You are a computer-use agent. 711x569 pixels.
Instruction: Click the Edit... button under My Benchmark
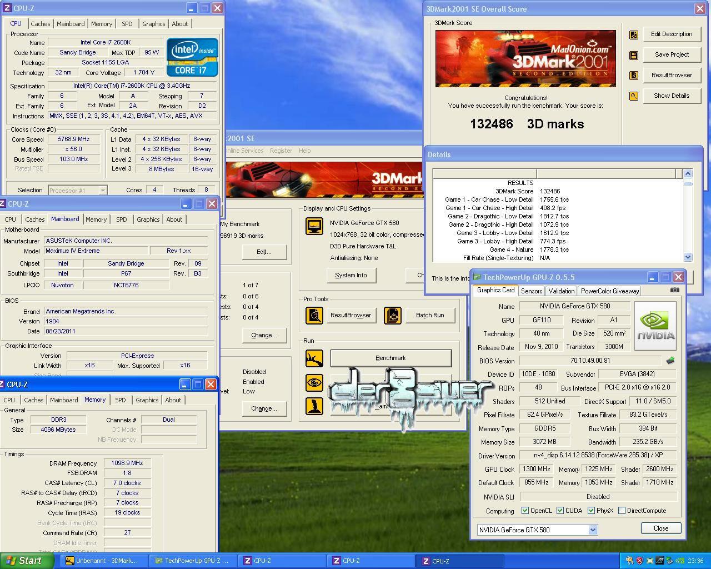click(x=264, y=252)
